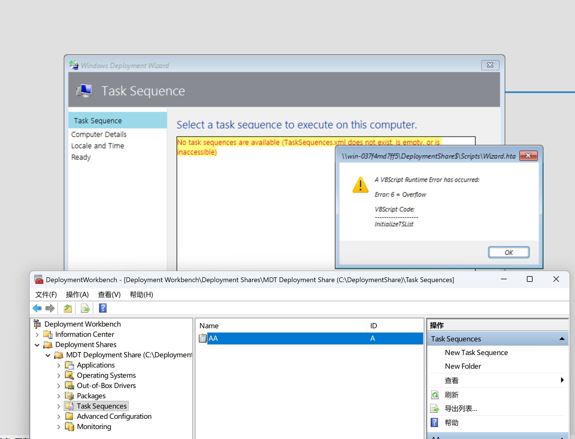Click the AA task sequence clipboard icon
The image size is (575, 439).
pyautogui.click(x=203, y=338)
